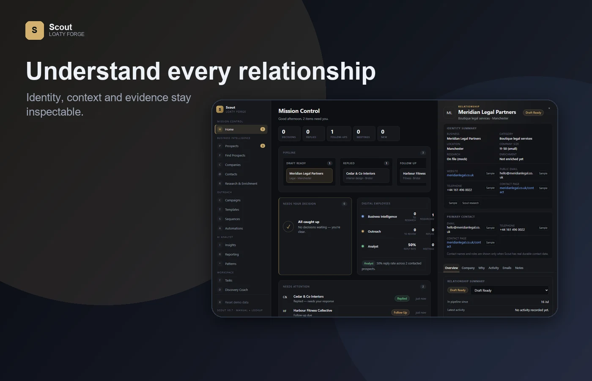Open Research & Enrichment icon
Image resolution: width=592 pixels, height=381 pixels.
[x=220, y=184]
